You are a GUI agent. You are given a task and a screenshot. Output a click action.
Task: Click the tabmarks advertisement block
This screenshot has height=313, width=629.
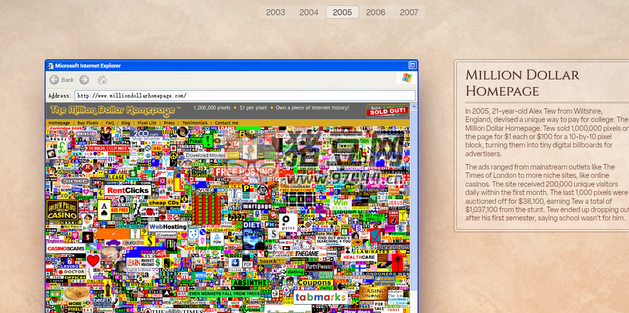[320, 297]
